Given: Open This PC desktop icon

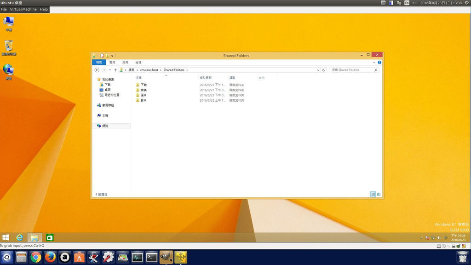Looking at the screenshot, I should (x=9, y=24).
